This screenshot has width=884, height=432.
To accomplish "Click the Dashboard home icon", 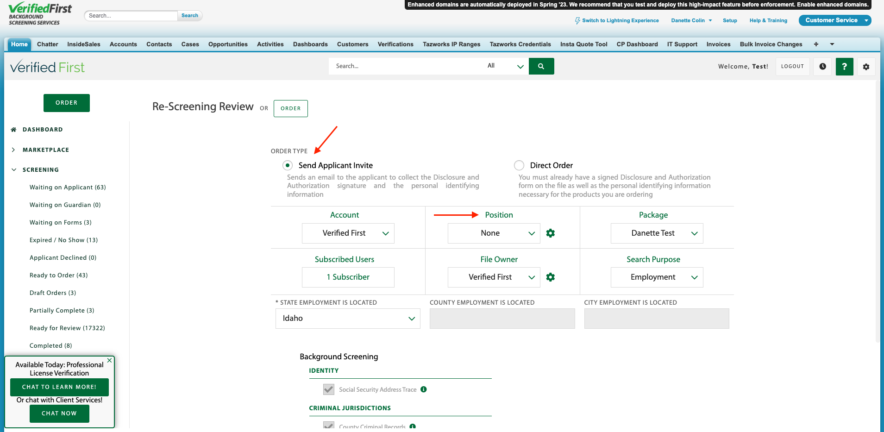I will [x=13, y=130].
